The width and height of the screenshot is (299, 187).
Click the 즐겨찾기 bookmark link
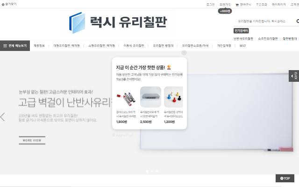click(9, 4)
